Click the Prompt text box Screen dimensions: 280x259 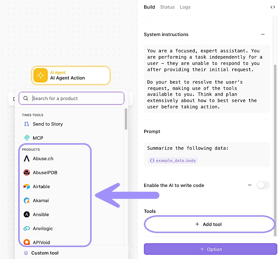click(207, 154)
